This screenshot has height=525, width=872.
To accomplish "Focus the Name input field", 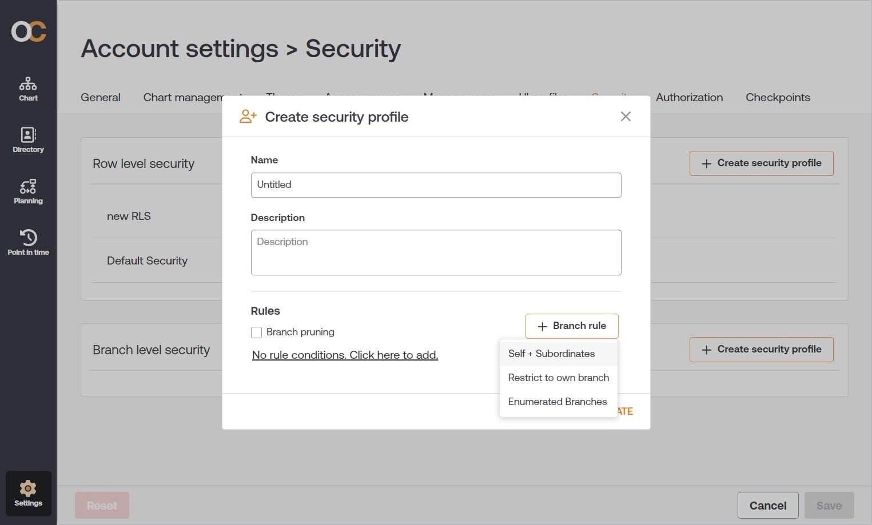I will [436, 185].
